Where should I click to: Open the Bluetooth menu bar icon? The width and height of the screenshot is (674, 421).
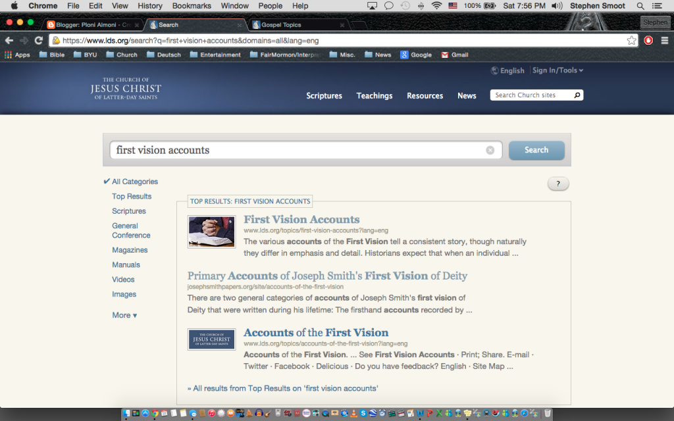(x=421, y=6)
